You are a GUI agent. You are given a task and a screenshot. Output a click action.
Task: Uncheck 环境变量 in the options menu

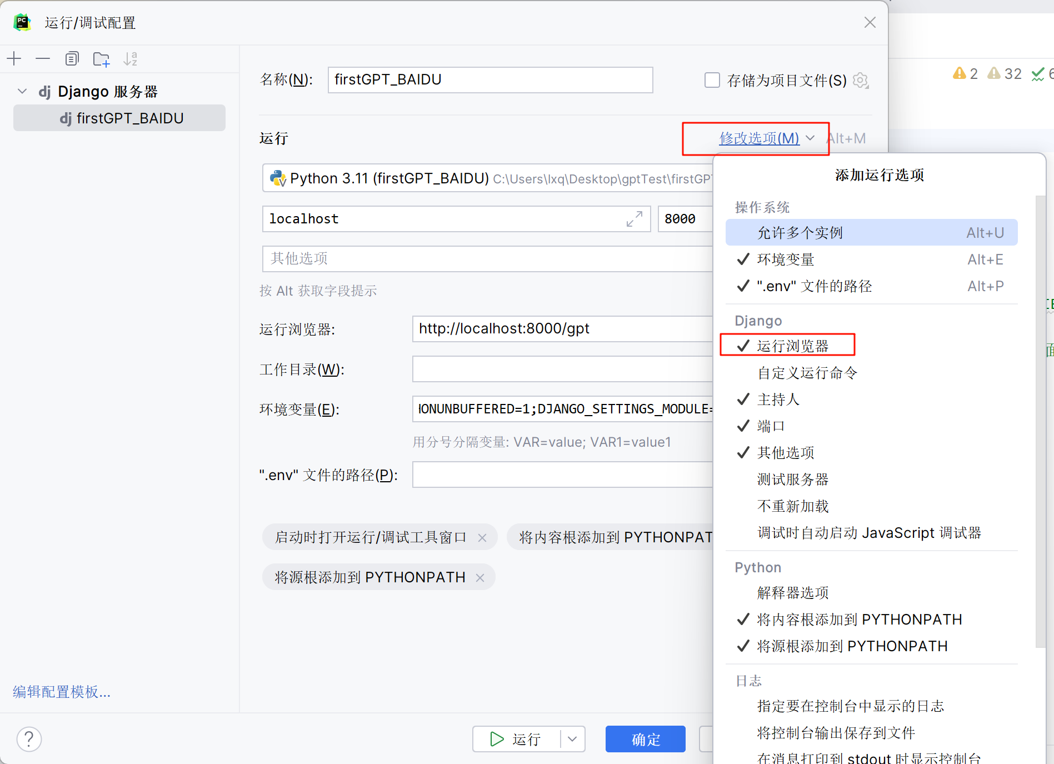(x=785, y=259)
